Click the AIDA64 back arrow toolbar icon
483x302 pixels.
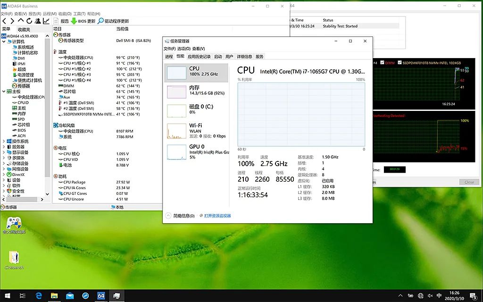(4, 21)
